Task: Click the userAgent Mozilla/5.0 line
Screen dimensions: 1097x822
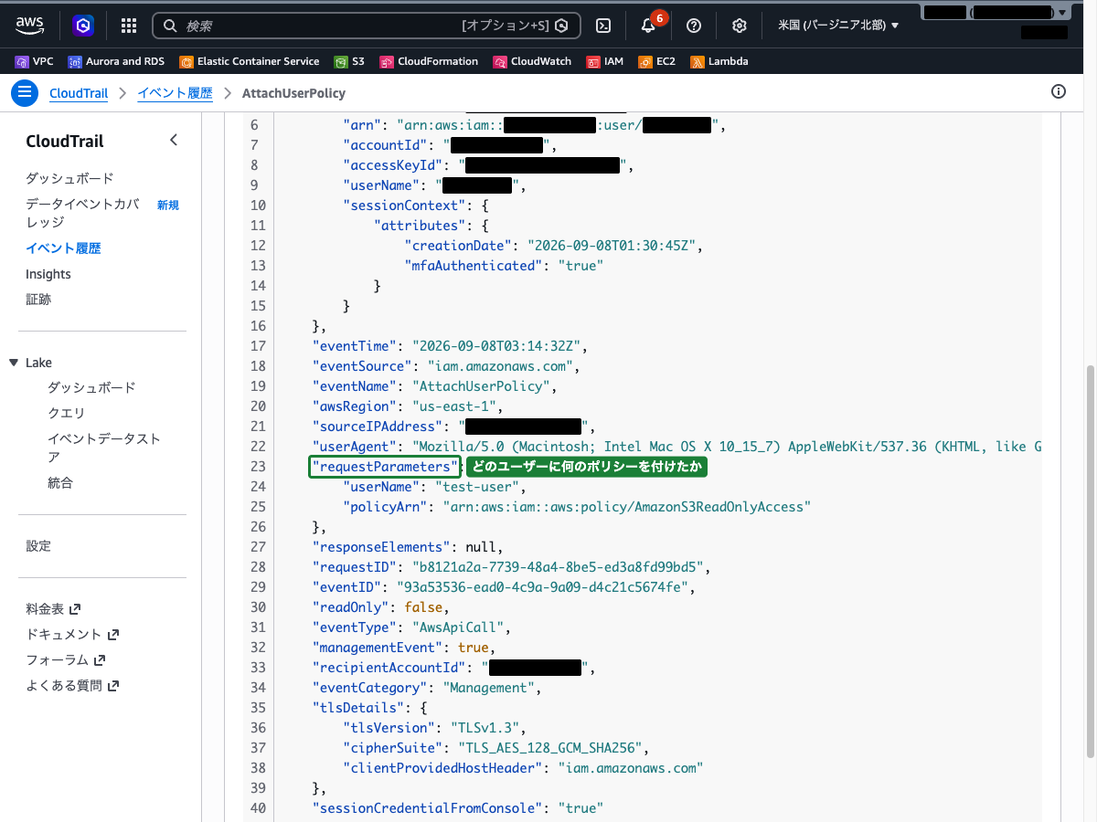Action: coord(676,447)
